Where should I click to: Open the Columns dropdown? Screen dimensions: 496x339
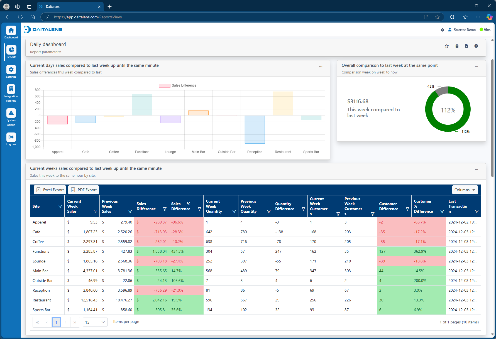coord(465,190)
